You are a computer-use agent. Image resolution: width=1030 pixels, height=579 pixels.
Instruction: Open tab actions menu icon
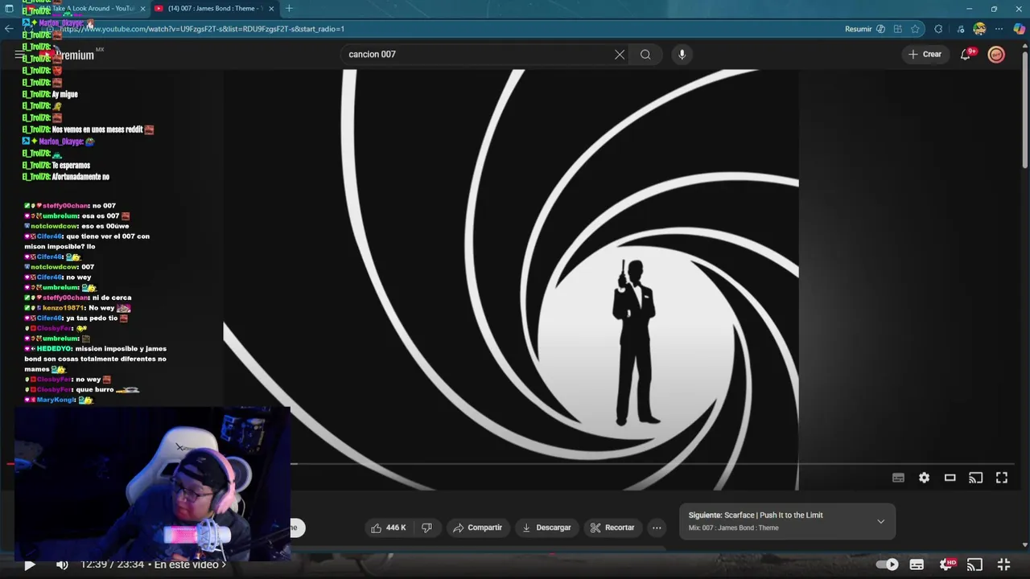pos(9,8)
